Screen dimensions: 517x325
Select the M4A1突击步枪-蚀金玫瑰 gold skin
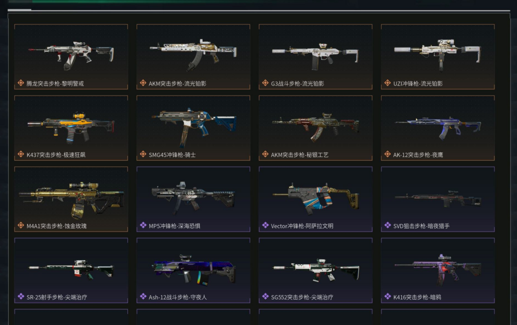[x=71, y=199]
